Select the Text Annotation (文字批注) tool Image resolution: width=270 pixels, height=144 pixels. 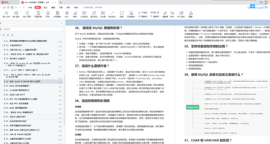pos(84,15)
